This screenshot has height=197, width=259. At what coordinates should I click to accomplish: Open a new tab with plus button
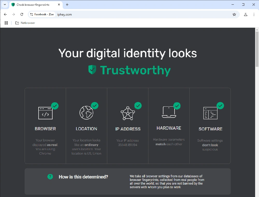67,5
